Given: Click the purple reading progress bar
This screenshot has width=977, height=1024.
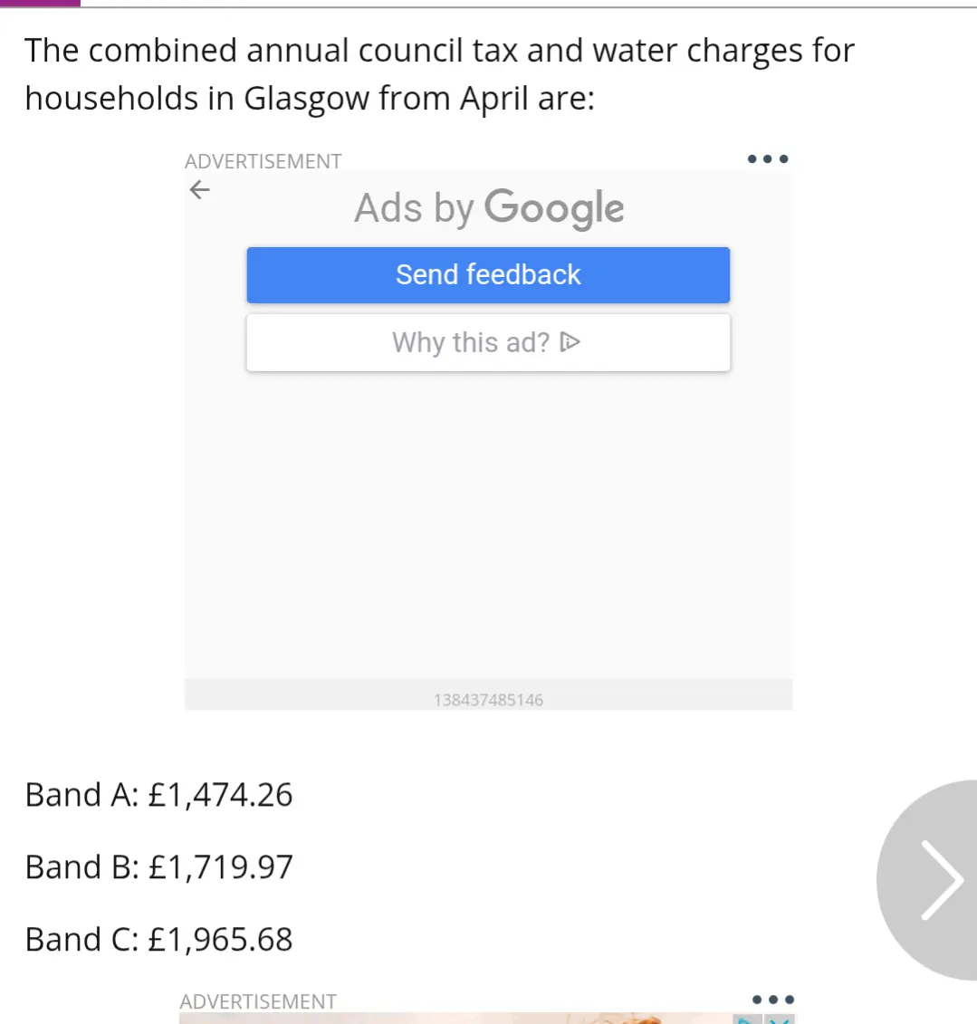Looking at the screenshot, I should (x=40, y=4).
